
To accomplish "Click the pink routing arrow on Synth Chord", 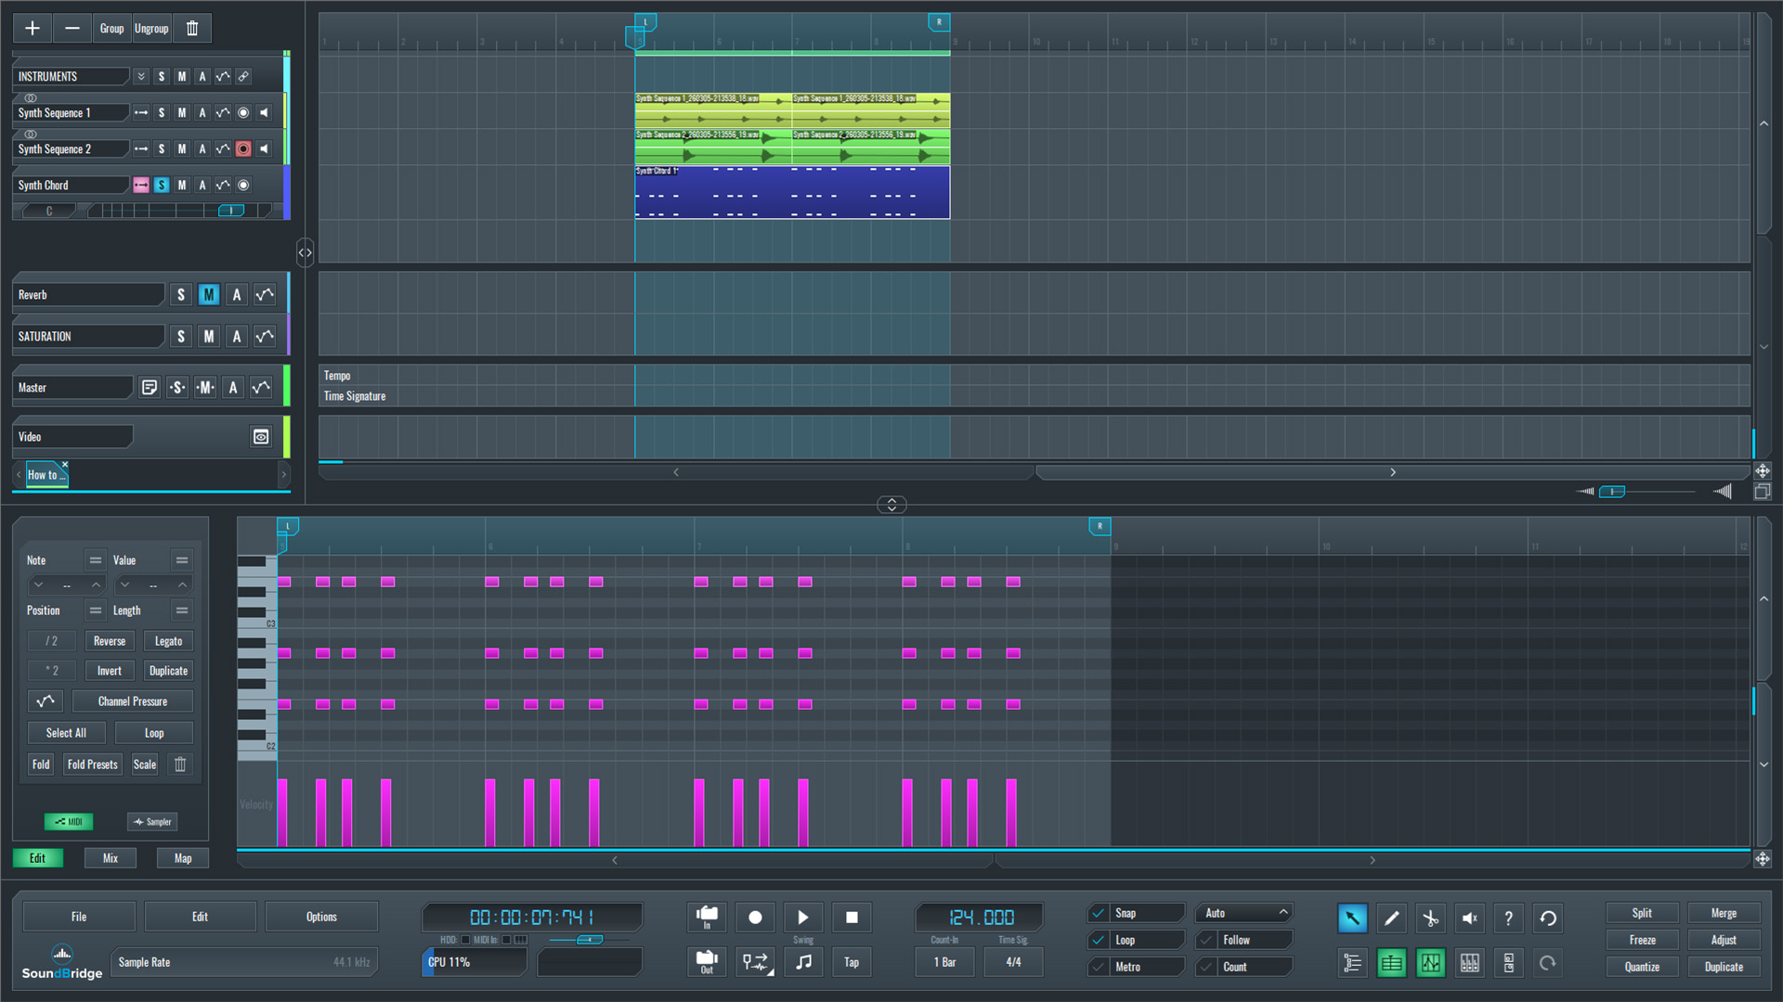I will pyautogui.click(x=141, y=185).
